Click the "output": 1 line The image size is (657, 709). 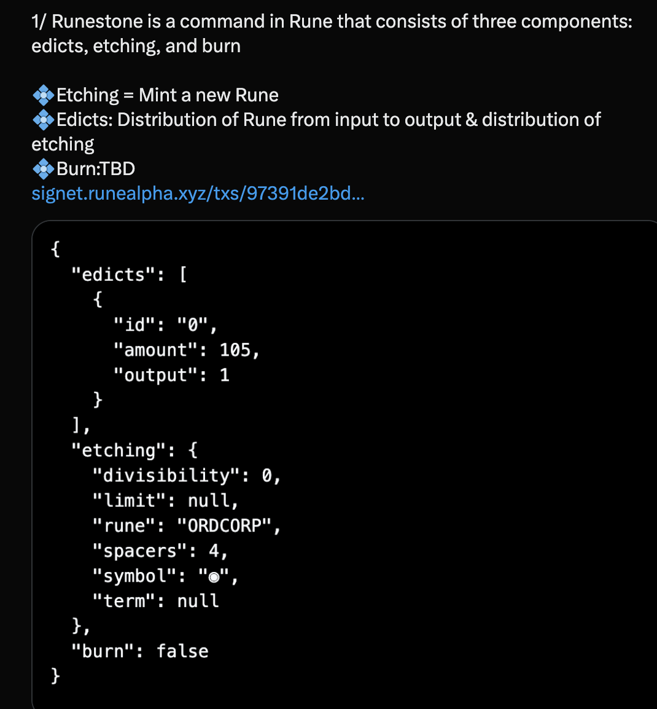[x=171, y=375]
